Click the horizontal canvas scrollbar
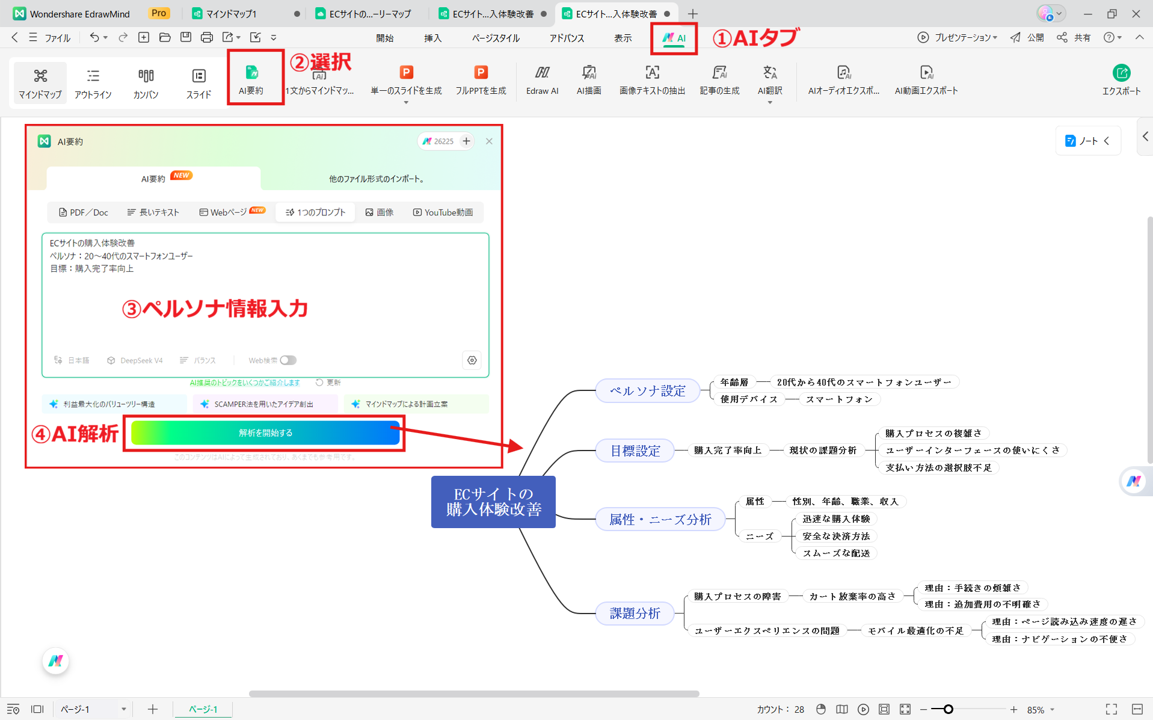Image resolution: width=1153 pixels, height=720 pixels. tap(474, 694)
